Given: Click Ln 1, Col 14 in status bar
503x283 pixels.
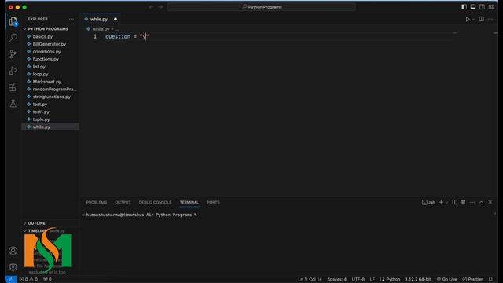Looking at the screenshot, I should point(310,280).
